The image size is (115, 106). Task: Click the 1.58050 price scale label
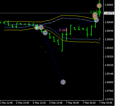coord(109,82)
